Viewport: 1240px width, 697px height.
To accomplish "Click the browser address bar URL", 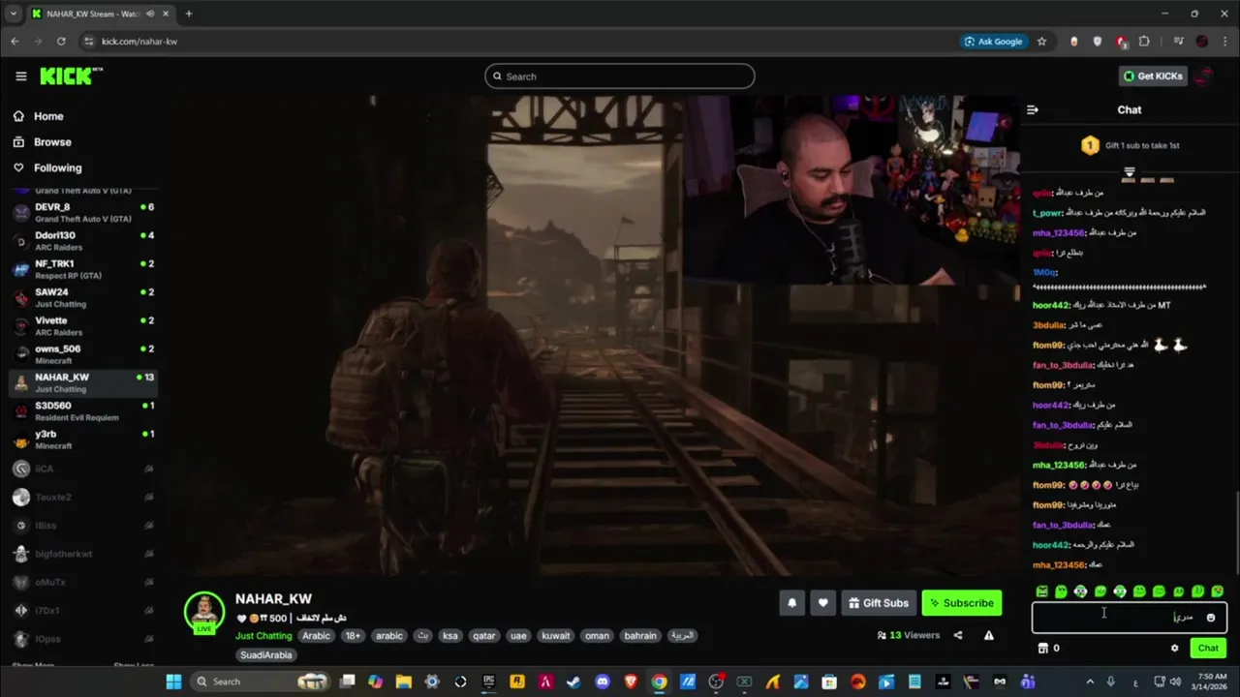I will (139, 42).
